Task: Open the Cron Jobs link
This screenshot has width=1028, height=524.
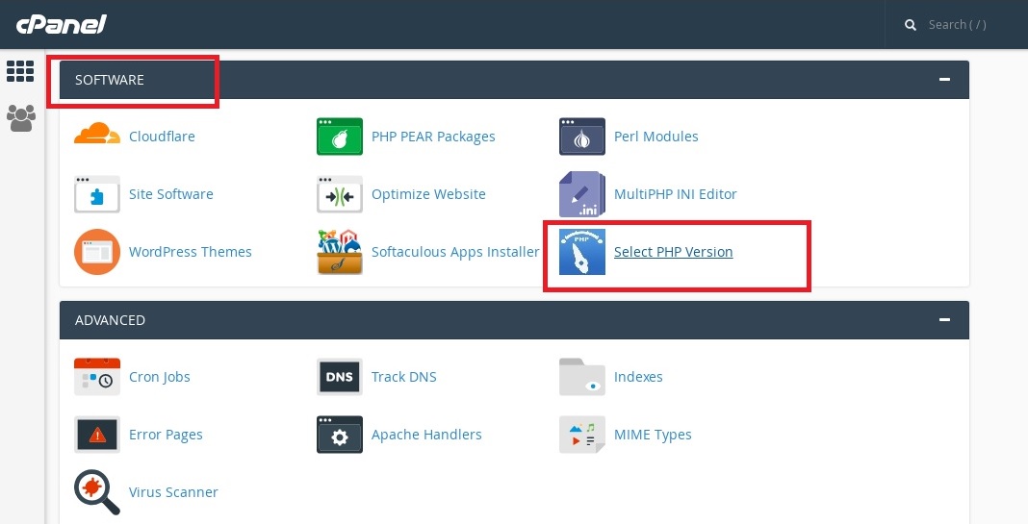Action: click(x=160, y=377)
